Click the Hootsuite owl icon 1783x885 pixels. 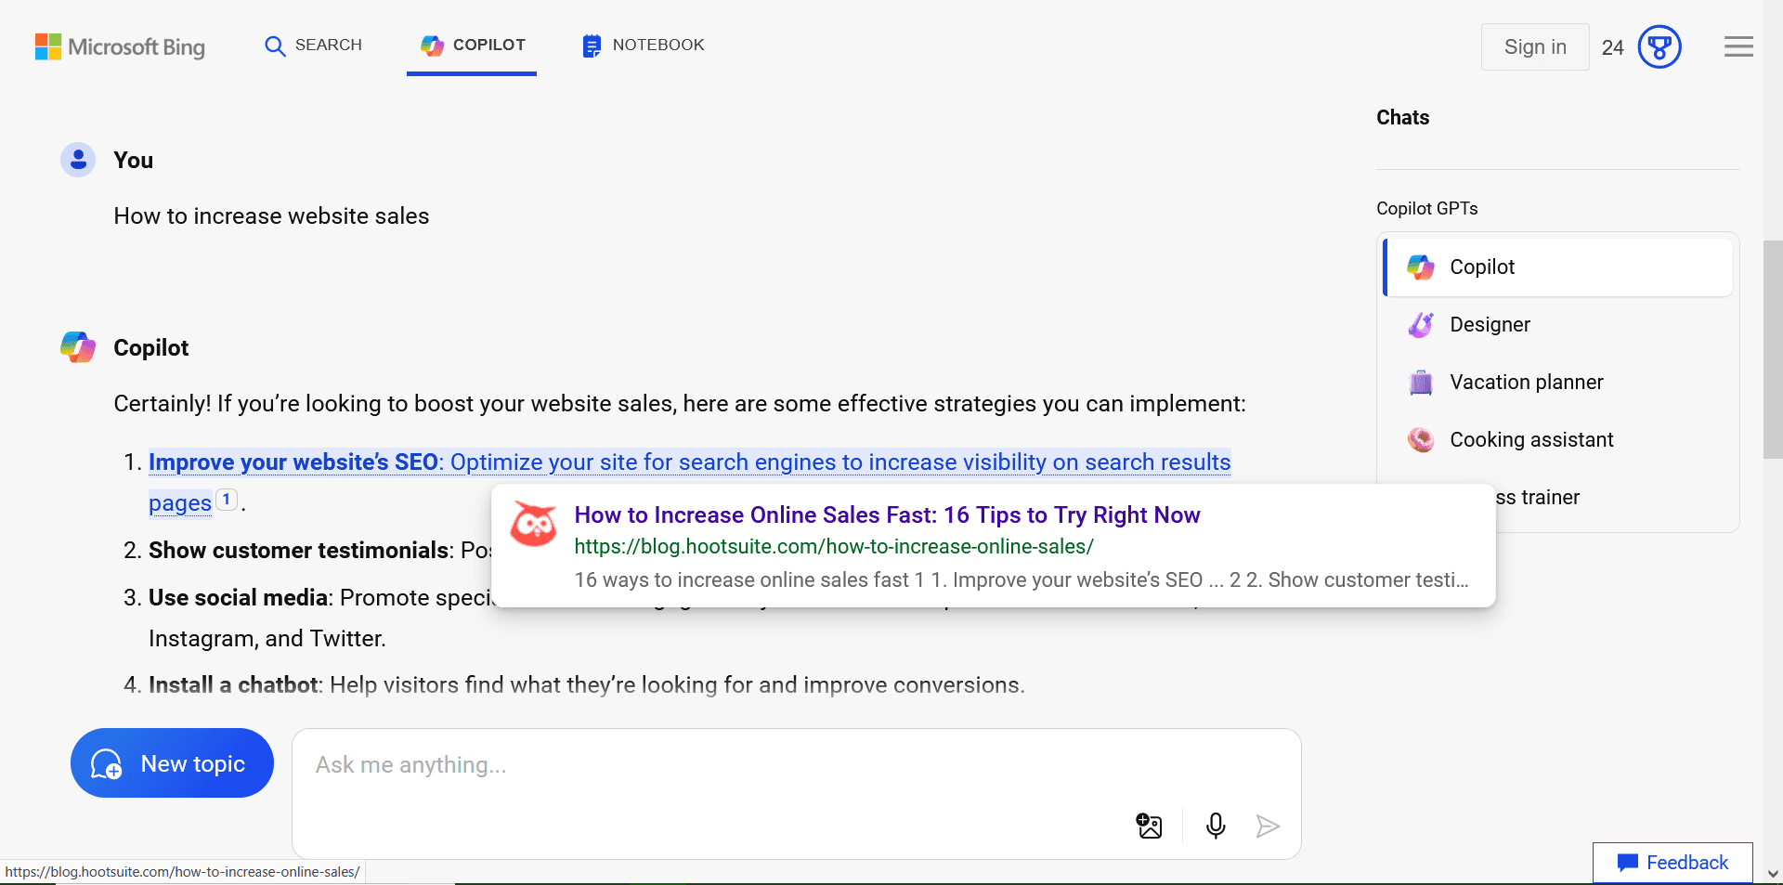coord(534,526)
